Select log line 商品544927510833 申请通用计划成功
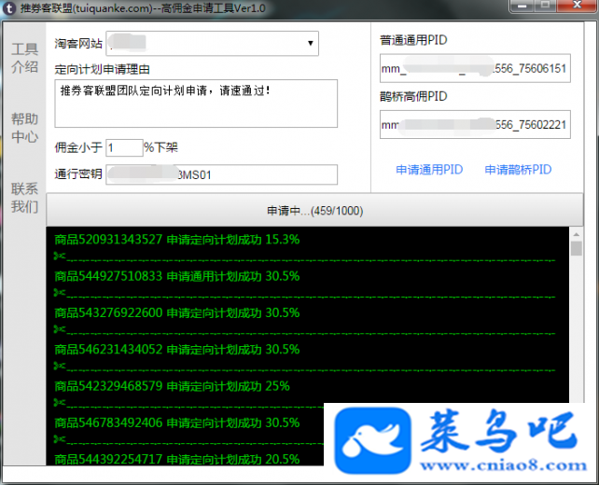The image size is (599, 485). click(x=177, y=276)
